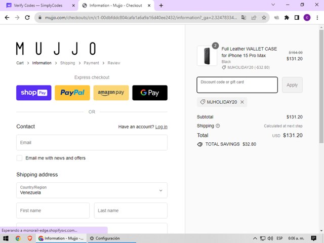Close the Information Mujjo Checkout tab

click(149, 6)
